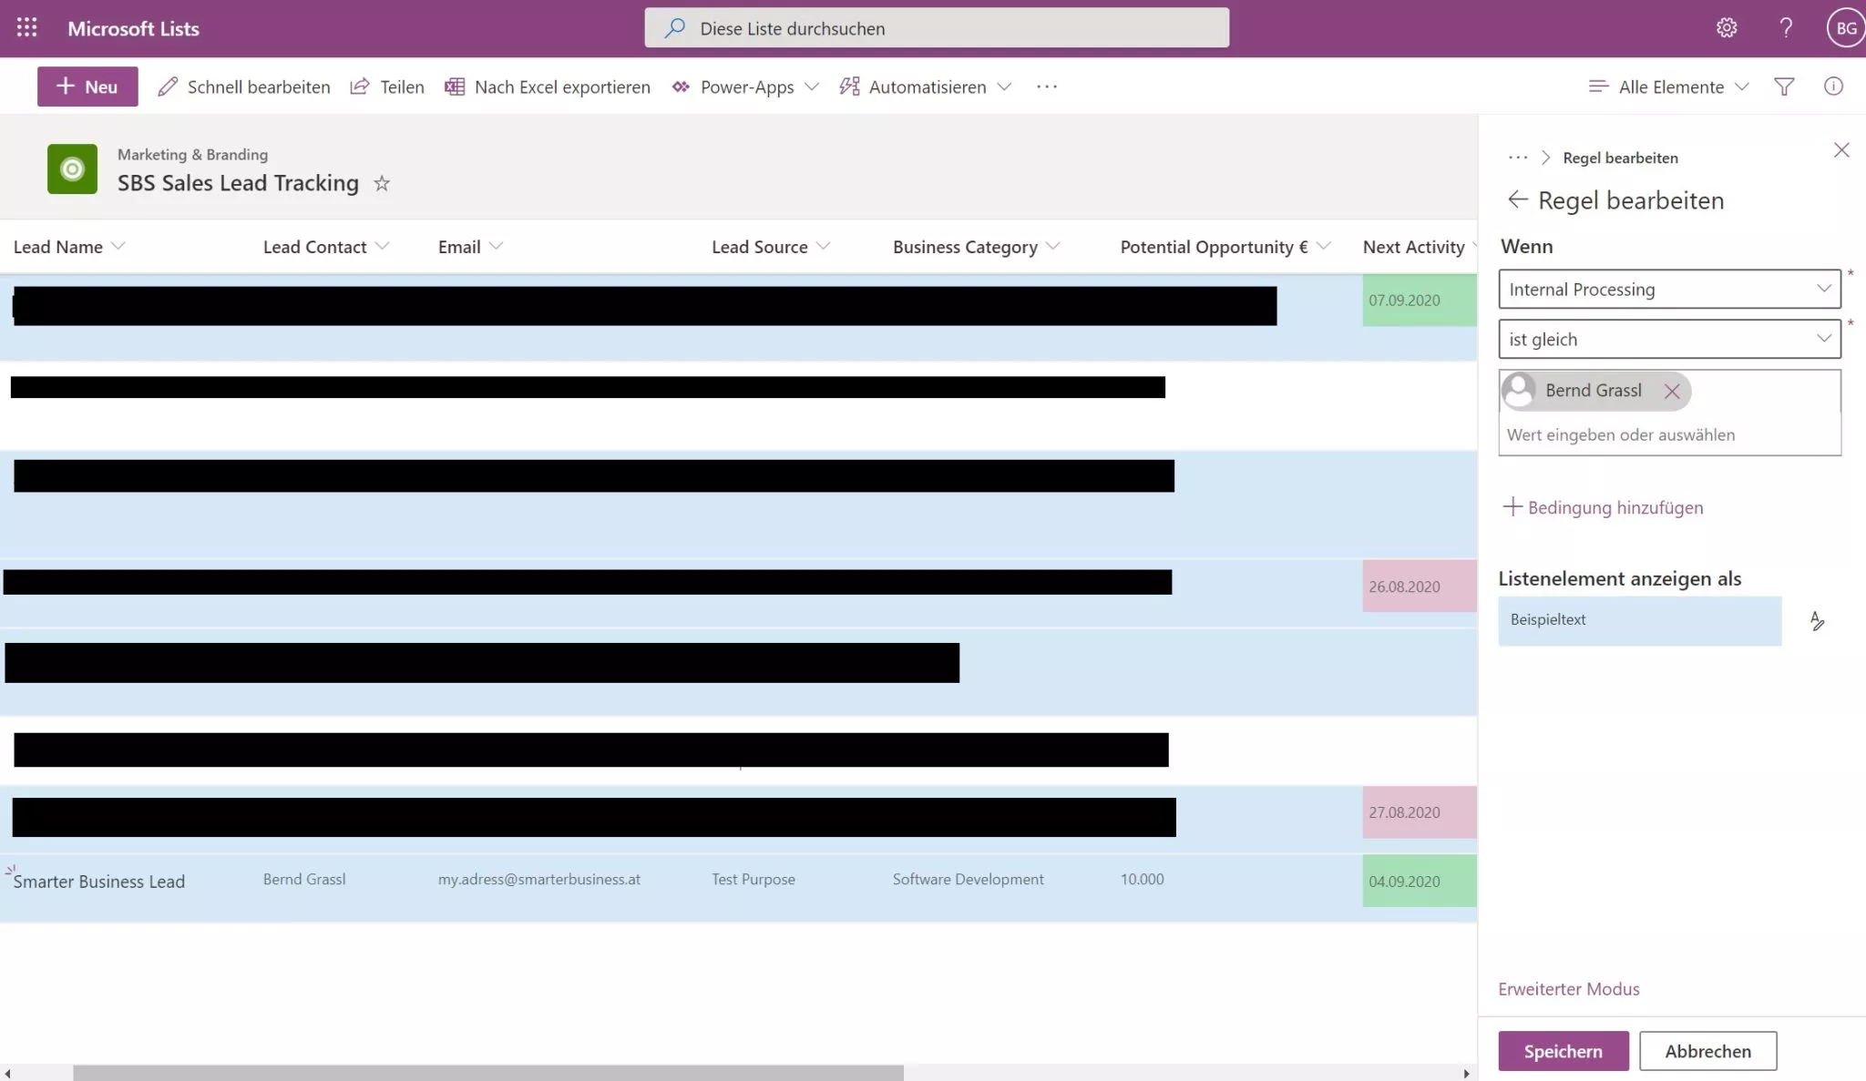Show list details via info icon
This screenshot has width=1866, height=1081.
[1834, 86]
